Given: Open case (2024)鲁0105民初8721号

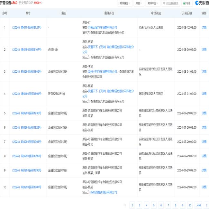Looking at the screenshot, I should [x=27, y=28].
